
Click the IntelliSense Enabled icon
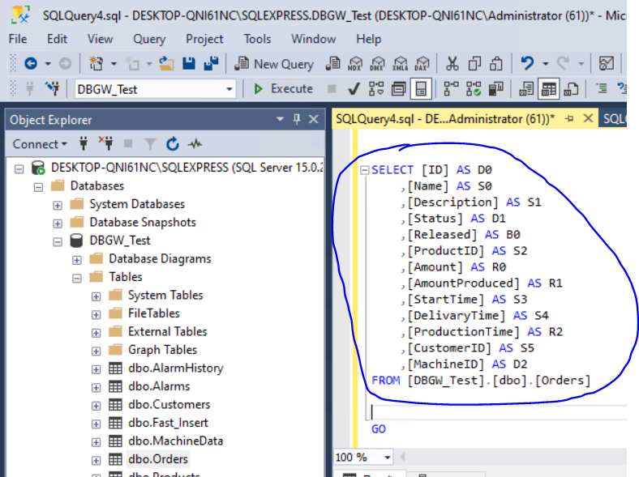click(x=421, y=89)
